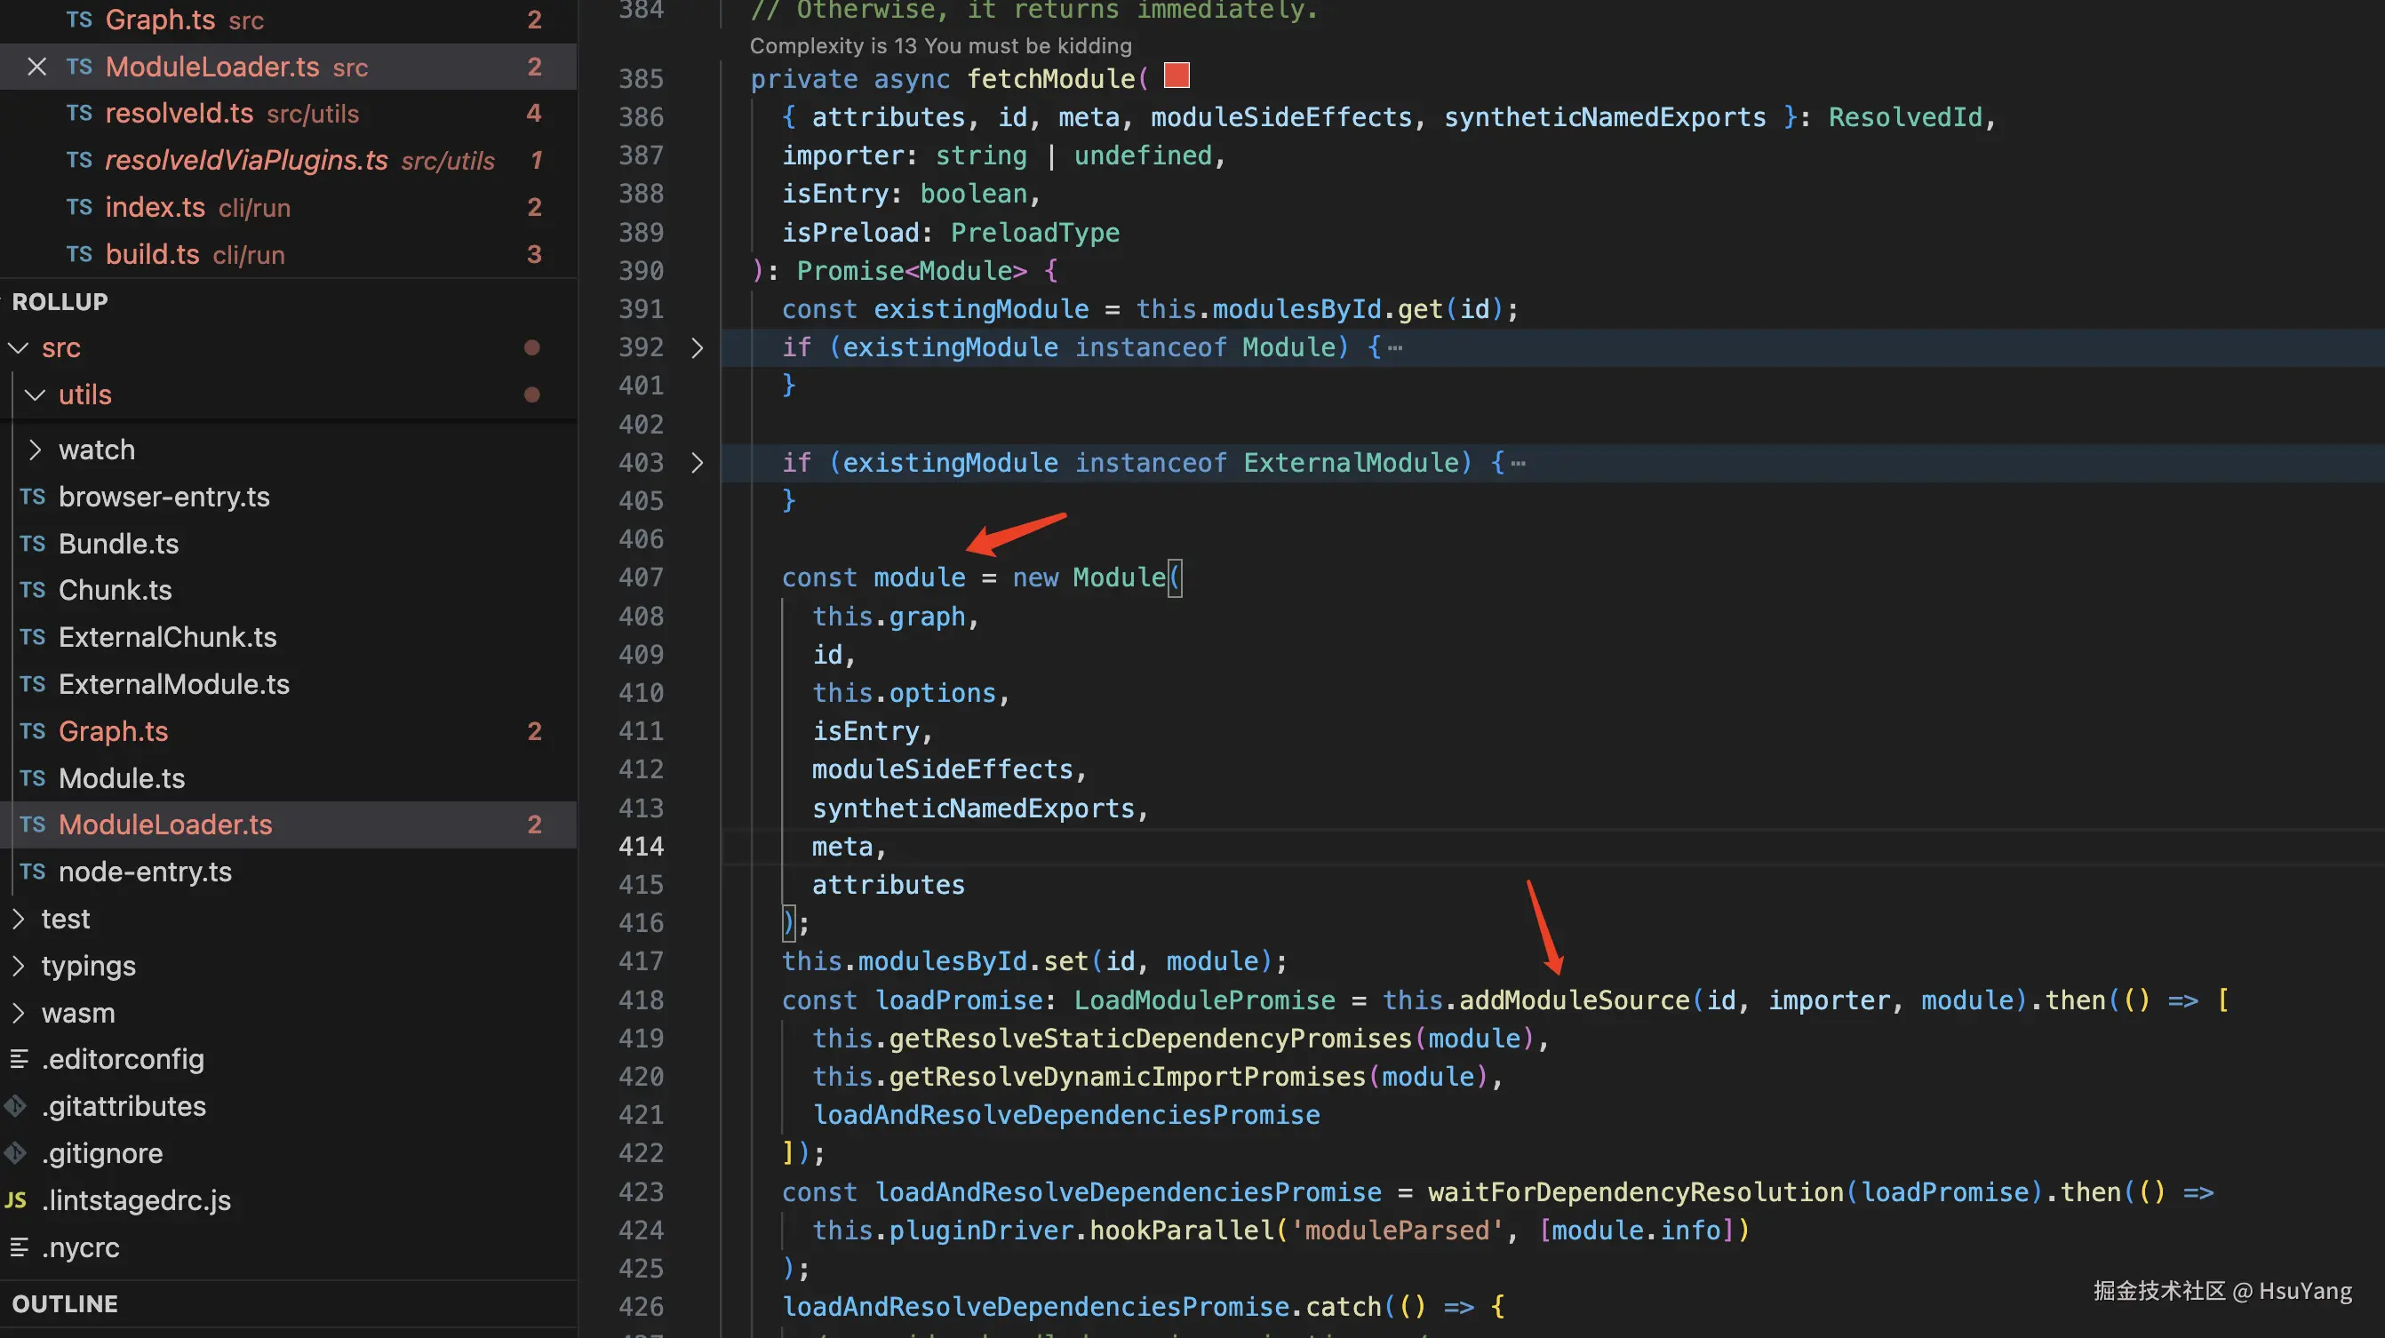
Task: Expand the watch folder
Action: [x=36, y=450]
